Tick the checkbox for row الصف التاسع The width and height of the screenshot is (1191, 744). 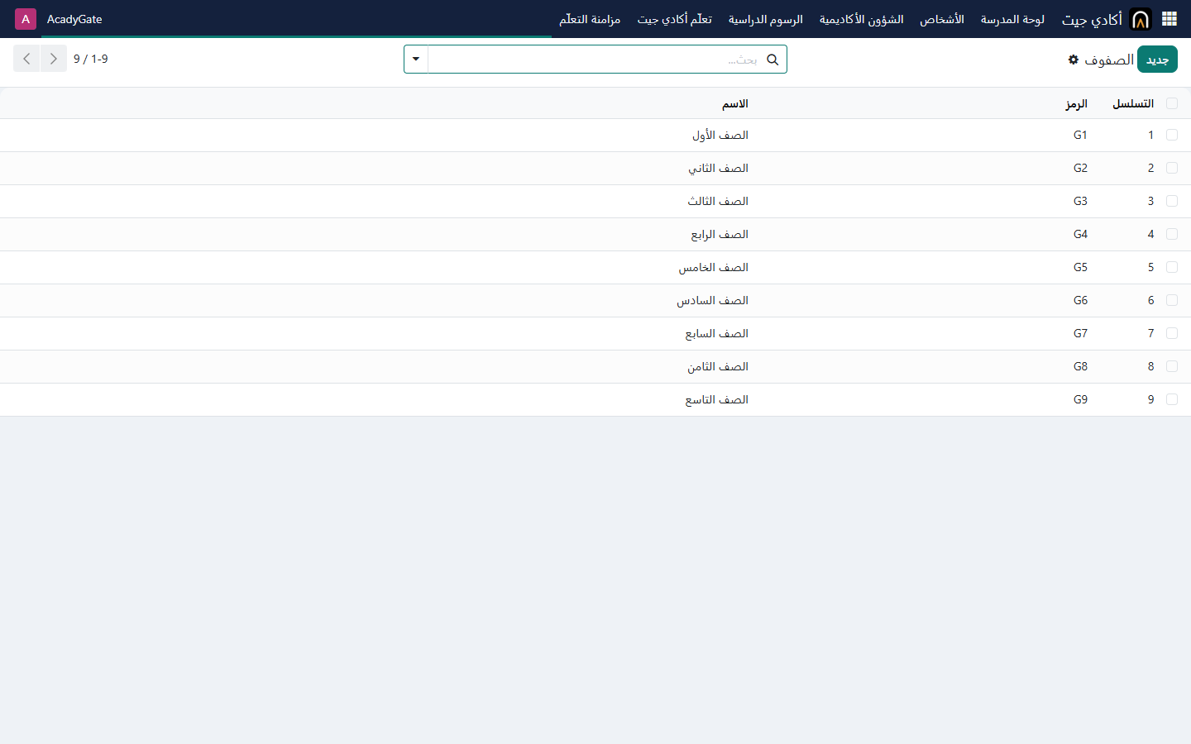pos(1172,399)
